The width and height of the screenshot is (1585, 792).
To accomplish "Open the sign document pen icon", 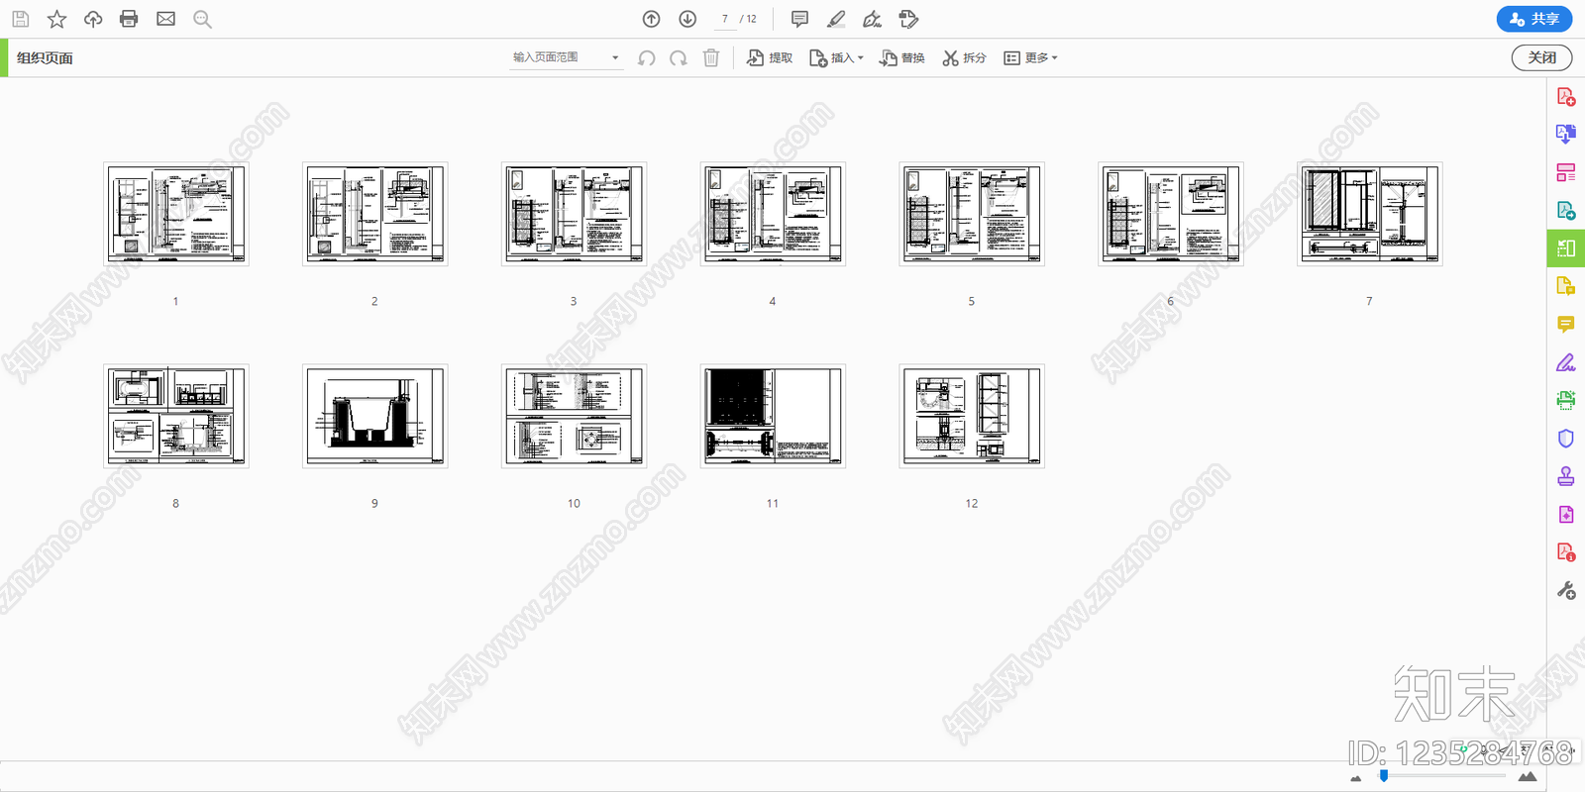I will [x=872, y=19].
